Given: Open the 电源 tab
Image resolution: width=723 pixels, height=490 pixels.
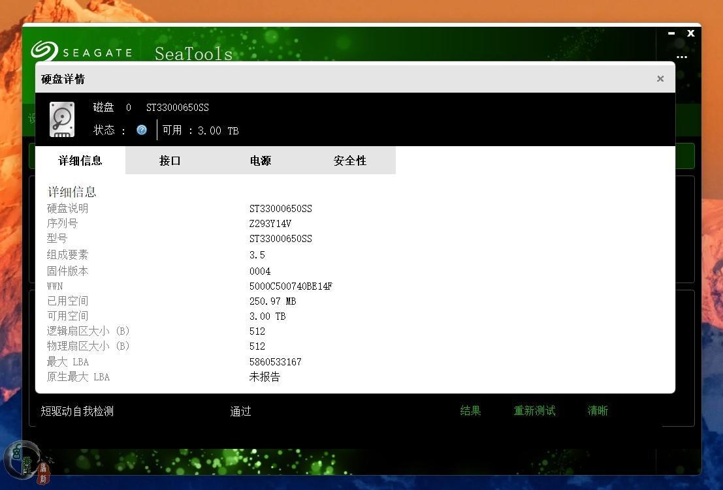Looking at the screenshot, I should click(x=260, y=161).
